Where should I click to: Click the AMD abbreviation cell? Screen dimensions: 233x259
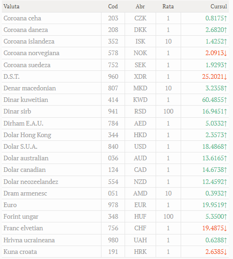click(x=140, y=193)
